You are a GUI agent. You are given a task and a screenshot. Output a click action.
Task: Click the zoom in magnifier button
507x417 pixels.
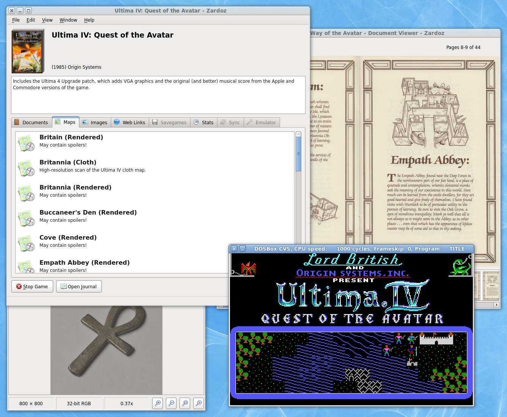click(158, 403)
